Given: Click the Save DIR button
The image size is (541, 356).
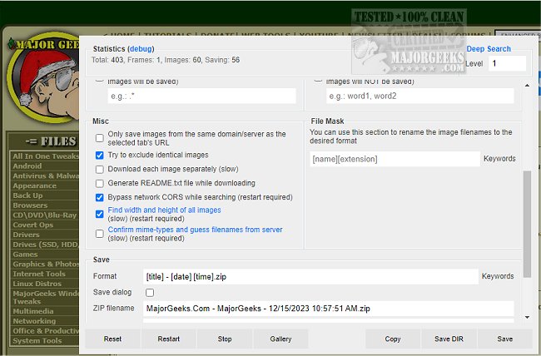Looking at the screenshot, I should (449, 339).
